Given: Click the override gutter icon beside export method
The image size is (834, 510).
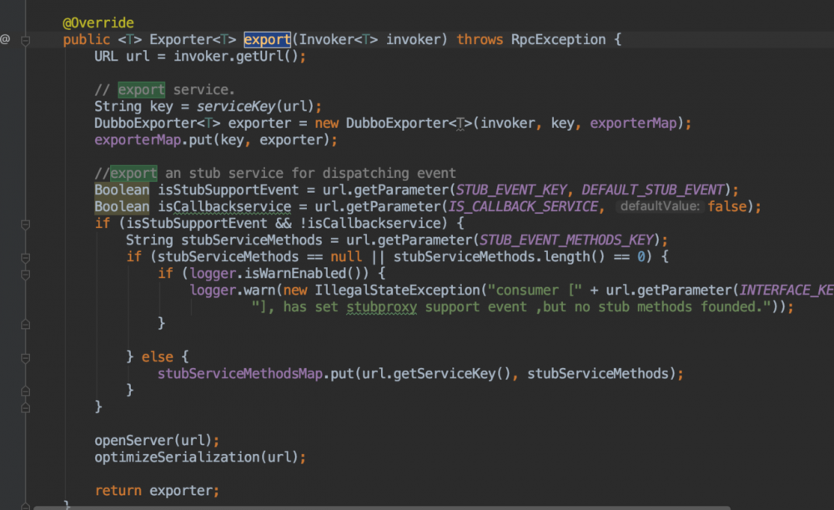Looking at the screenshot, I should (5, 39).
